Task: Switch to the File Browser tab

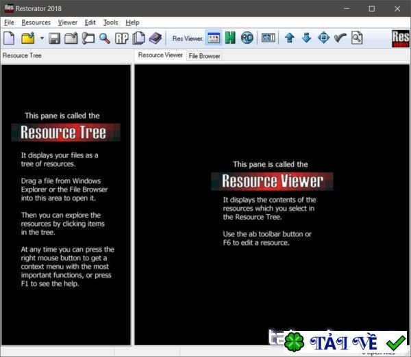Action: click(204, 56)
